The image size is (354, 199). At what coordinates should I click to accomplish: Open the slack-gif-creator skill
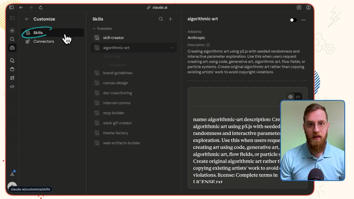point(134,123)
